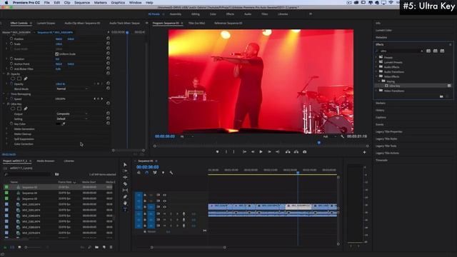Open the File menu
The image size is (457, 257).
click(x=46, y=3)
